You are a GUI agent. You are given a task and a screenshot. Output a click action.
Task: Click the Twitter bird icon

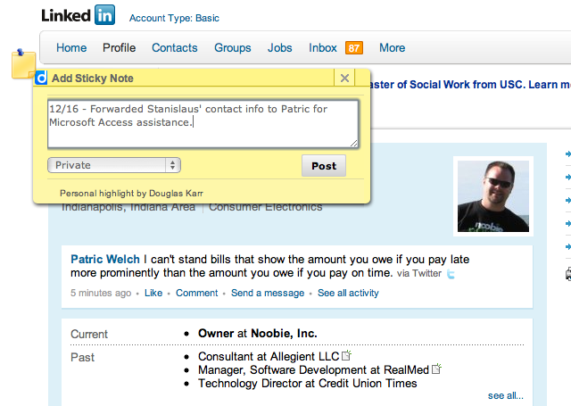(451, 274)
